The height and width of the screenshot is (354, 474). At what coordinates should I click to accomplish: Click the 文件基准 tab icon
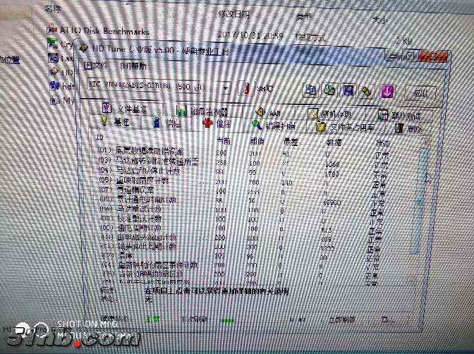tap(107, 108)
